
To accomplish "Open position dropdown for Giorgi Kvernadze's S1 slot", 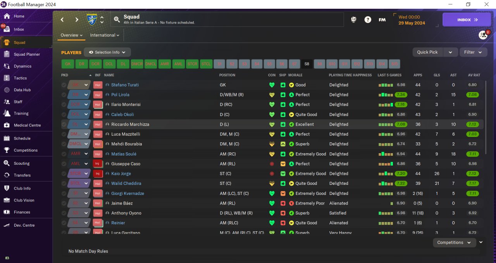I will tap(86, 193).
